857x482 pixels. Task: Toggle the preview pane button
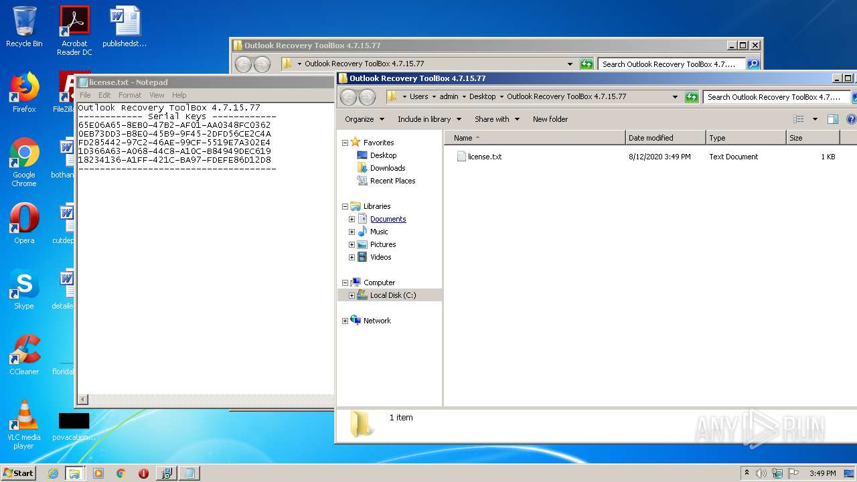click(x=832, y=119)
